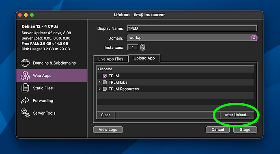
Task: Click the Server Uptime status line
Action: coord(46,33)
